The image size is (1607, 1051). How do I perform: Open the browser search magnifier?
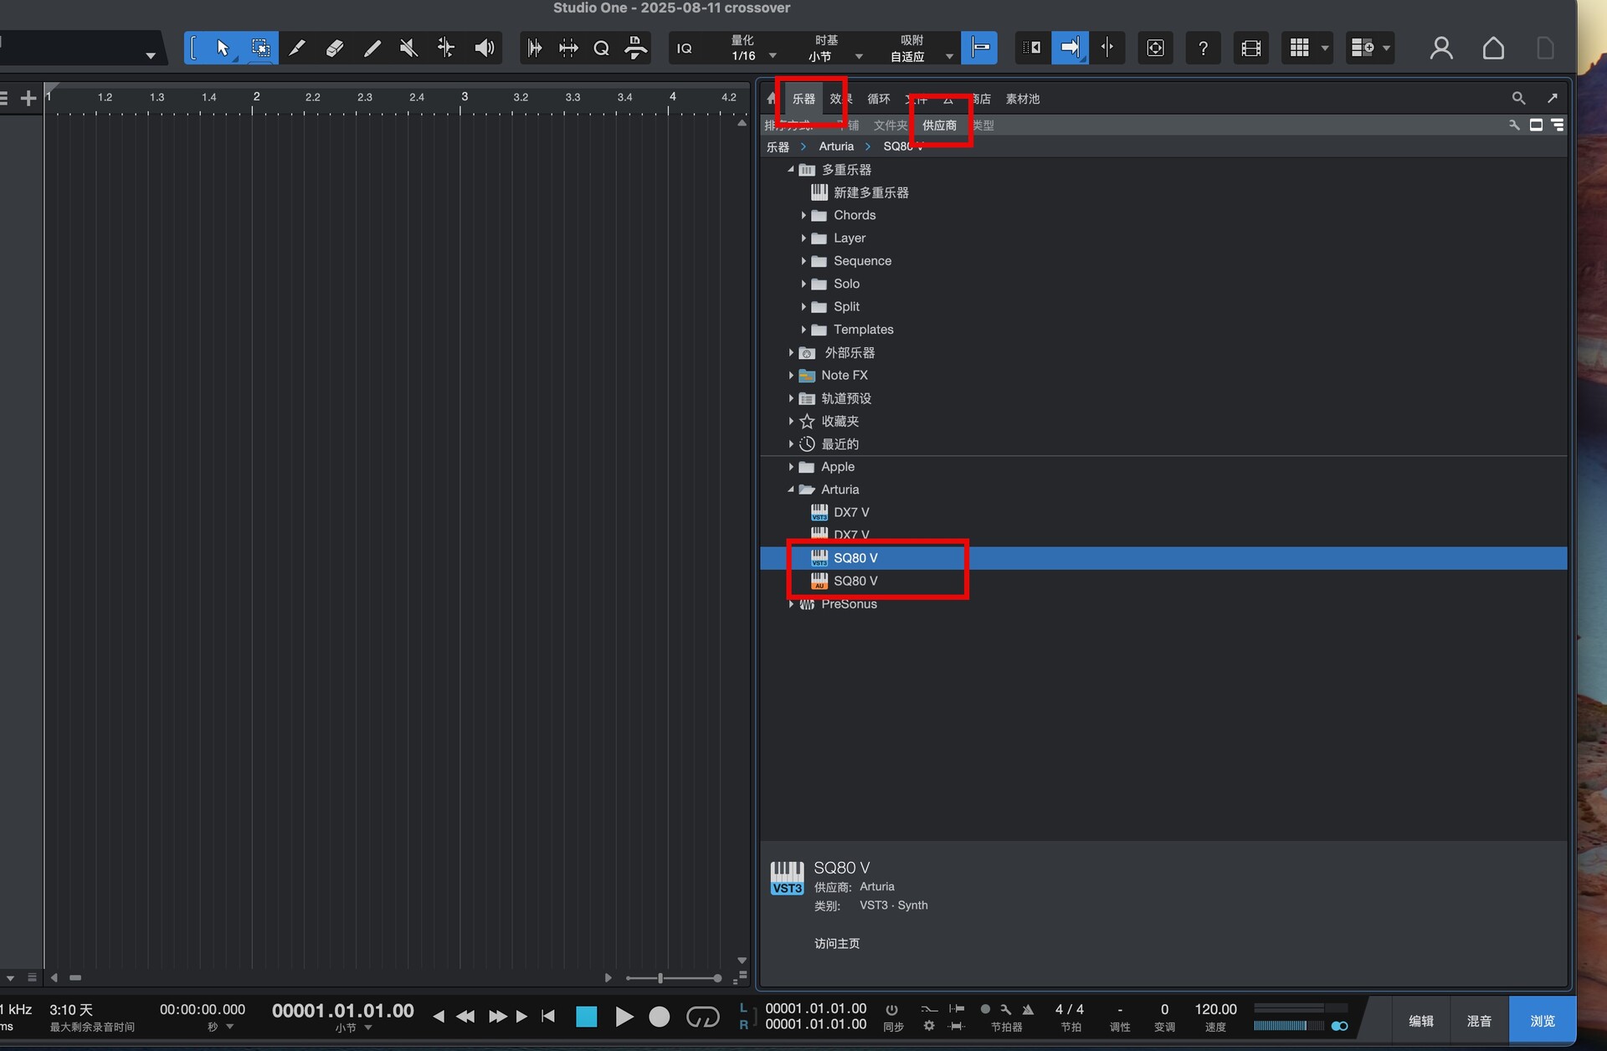[x=1518, y=98]
